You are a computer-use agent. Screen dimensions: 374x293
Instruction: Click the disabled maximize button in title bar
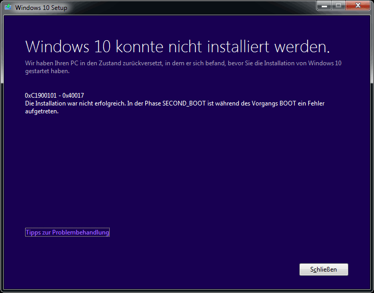pos(338,6)
